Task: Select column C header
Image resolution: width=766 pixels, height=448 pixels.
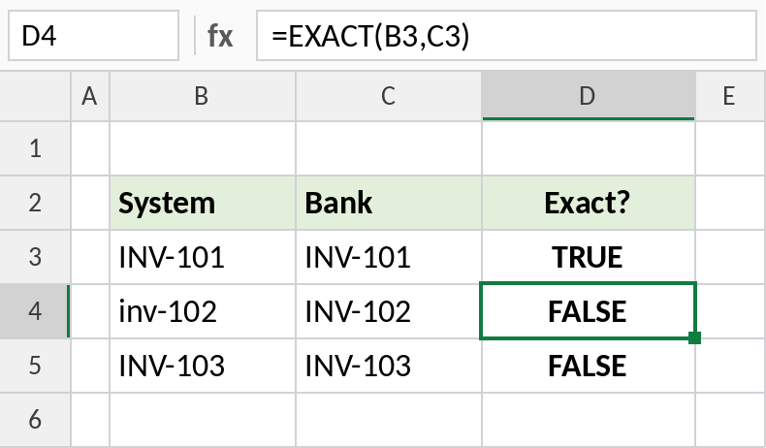Action: [389, 96]
